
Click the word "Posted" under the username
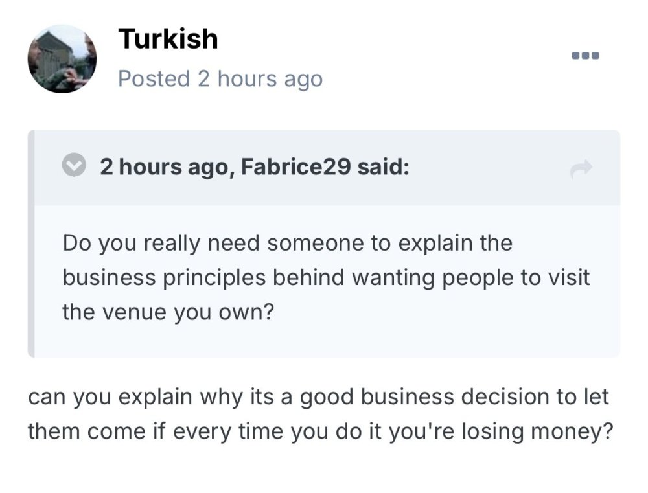tap(154, 79)
